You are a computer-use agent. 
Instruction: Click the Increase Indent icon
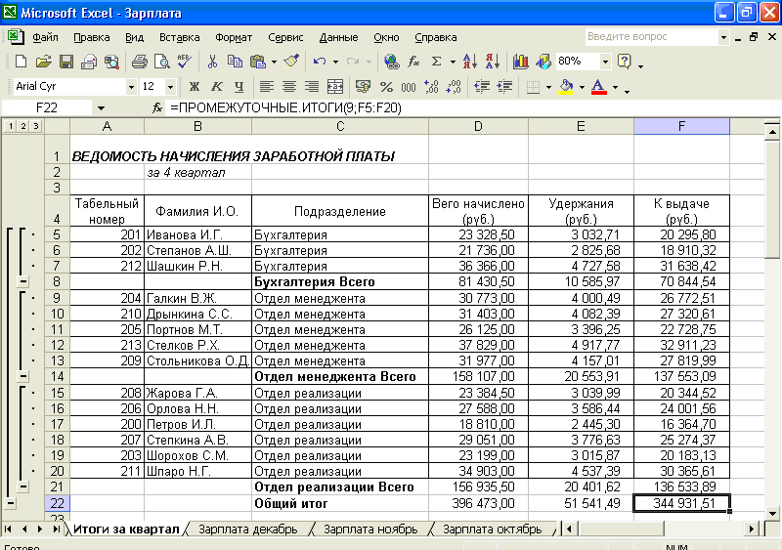pyautogui.click(x=504, y=87)
